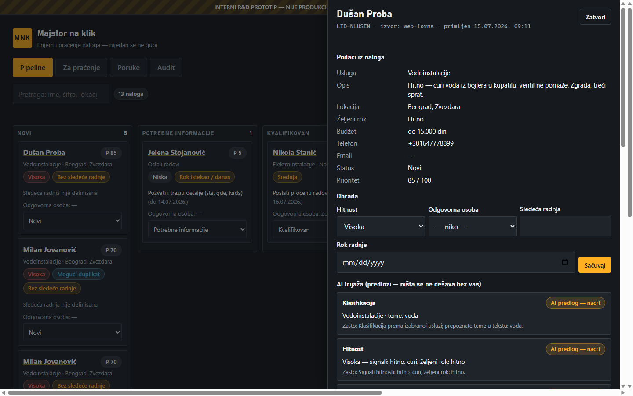Click the search field Pretraga
Image resolution: width=633 pixels, height=396 pixels.
click(x=61, y=94)
